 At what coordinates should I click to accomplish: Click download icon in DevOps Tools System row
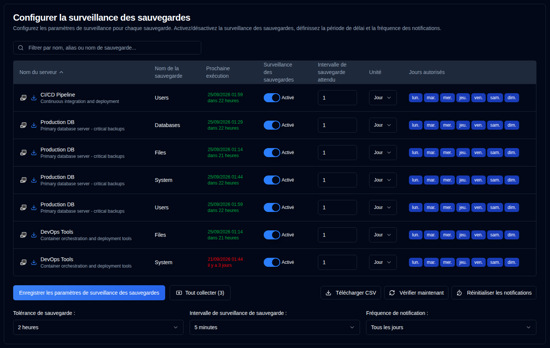[x=34, y=262]
